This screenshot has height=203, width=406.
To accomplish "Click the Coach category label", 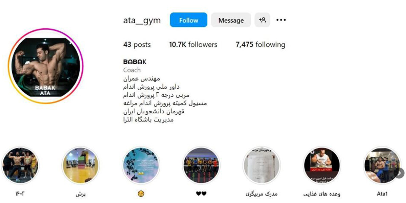I will pyautogui.click(x=132, y=70).
